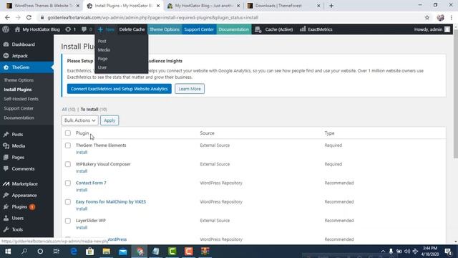Click the Learn More button

[x=190, y=89]
